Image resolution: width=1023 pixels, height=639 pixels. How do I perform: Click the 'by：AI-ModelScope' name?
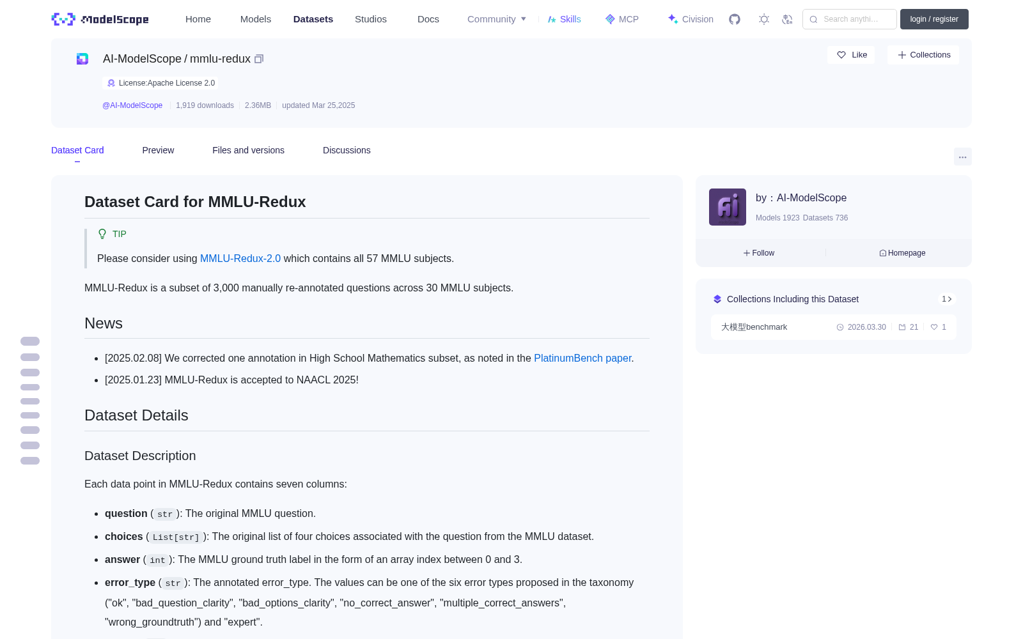tap(801, 198)
